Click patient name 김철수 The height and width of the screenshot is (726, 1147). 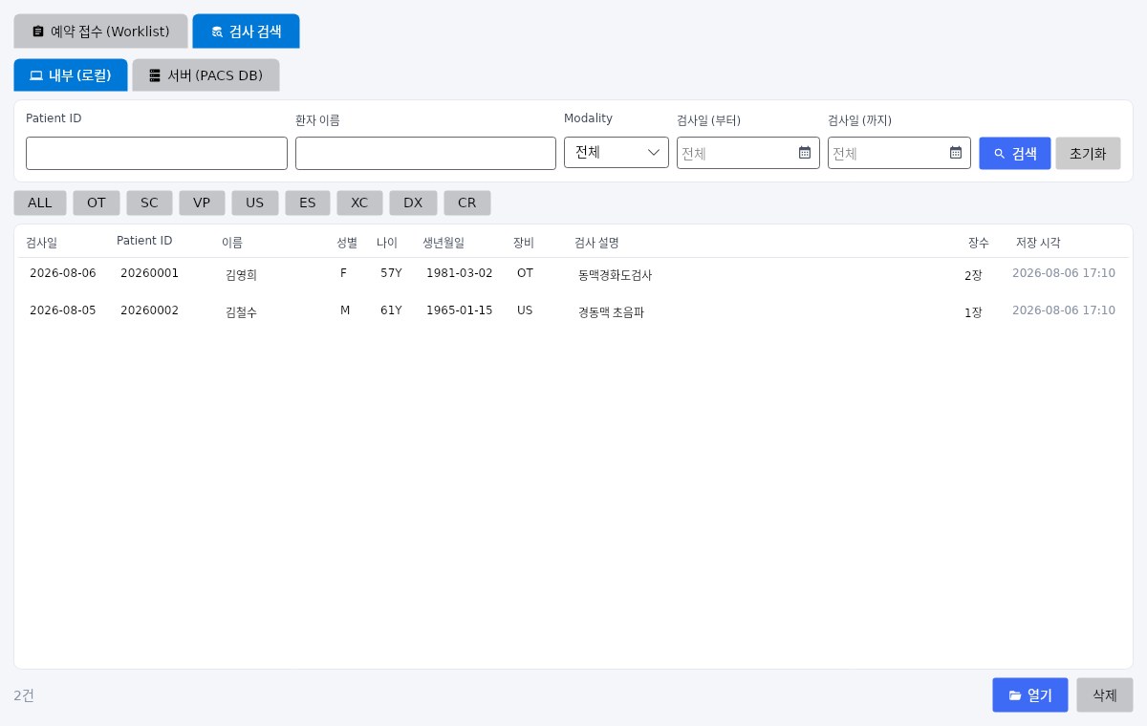click(x=241, y=312)
